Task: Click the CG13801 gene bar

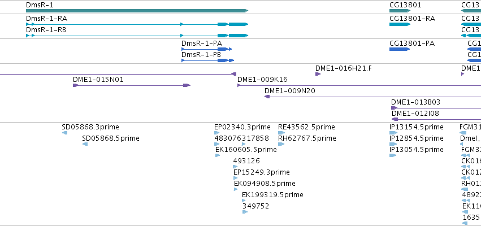Action: click(x=400, y=11)
